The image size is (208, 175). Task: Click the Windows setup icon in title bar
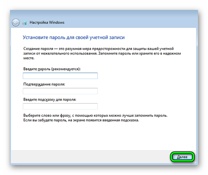(25, 23)
